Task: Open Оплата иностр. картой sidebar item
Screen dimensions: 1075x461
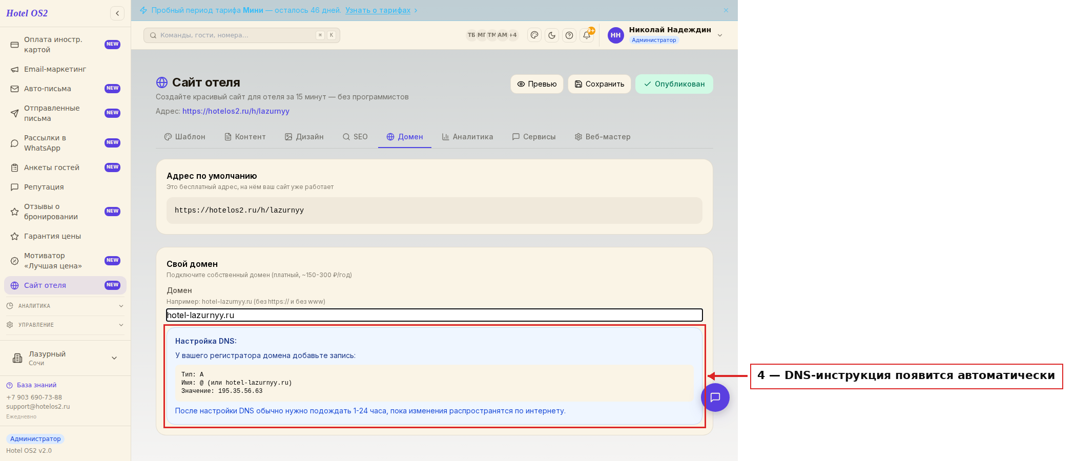Action: [x=66, y=45]
